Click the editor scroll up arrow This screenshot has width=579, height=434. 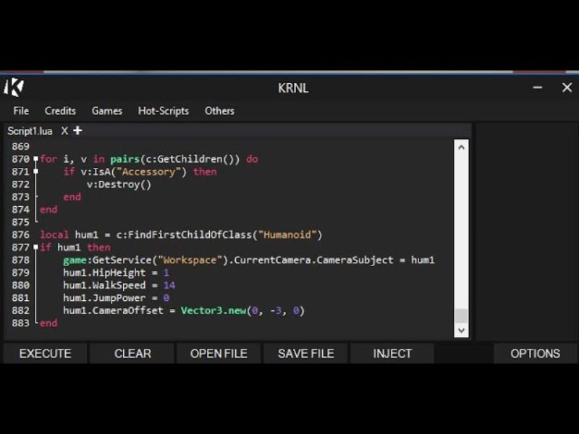pos(461,148)
